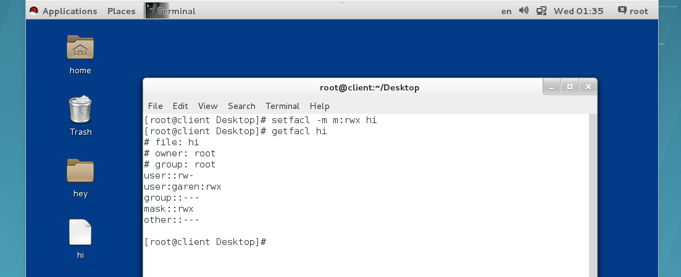Click the 'other::---' output line
The image size is (681, 277).
(x=171, y=220)
